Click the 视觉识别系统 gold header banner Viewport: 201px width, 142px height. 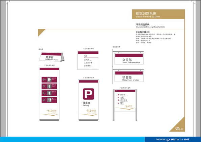[x=158, y=14]
